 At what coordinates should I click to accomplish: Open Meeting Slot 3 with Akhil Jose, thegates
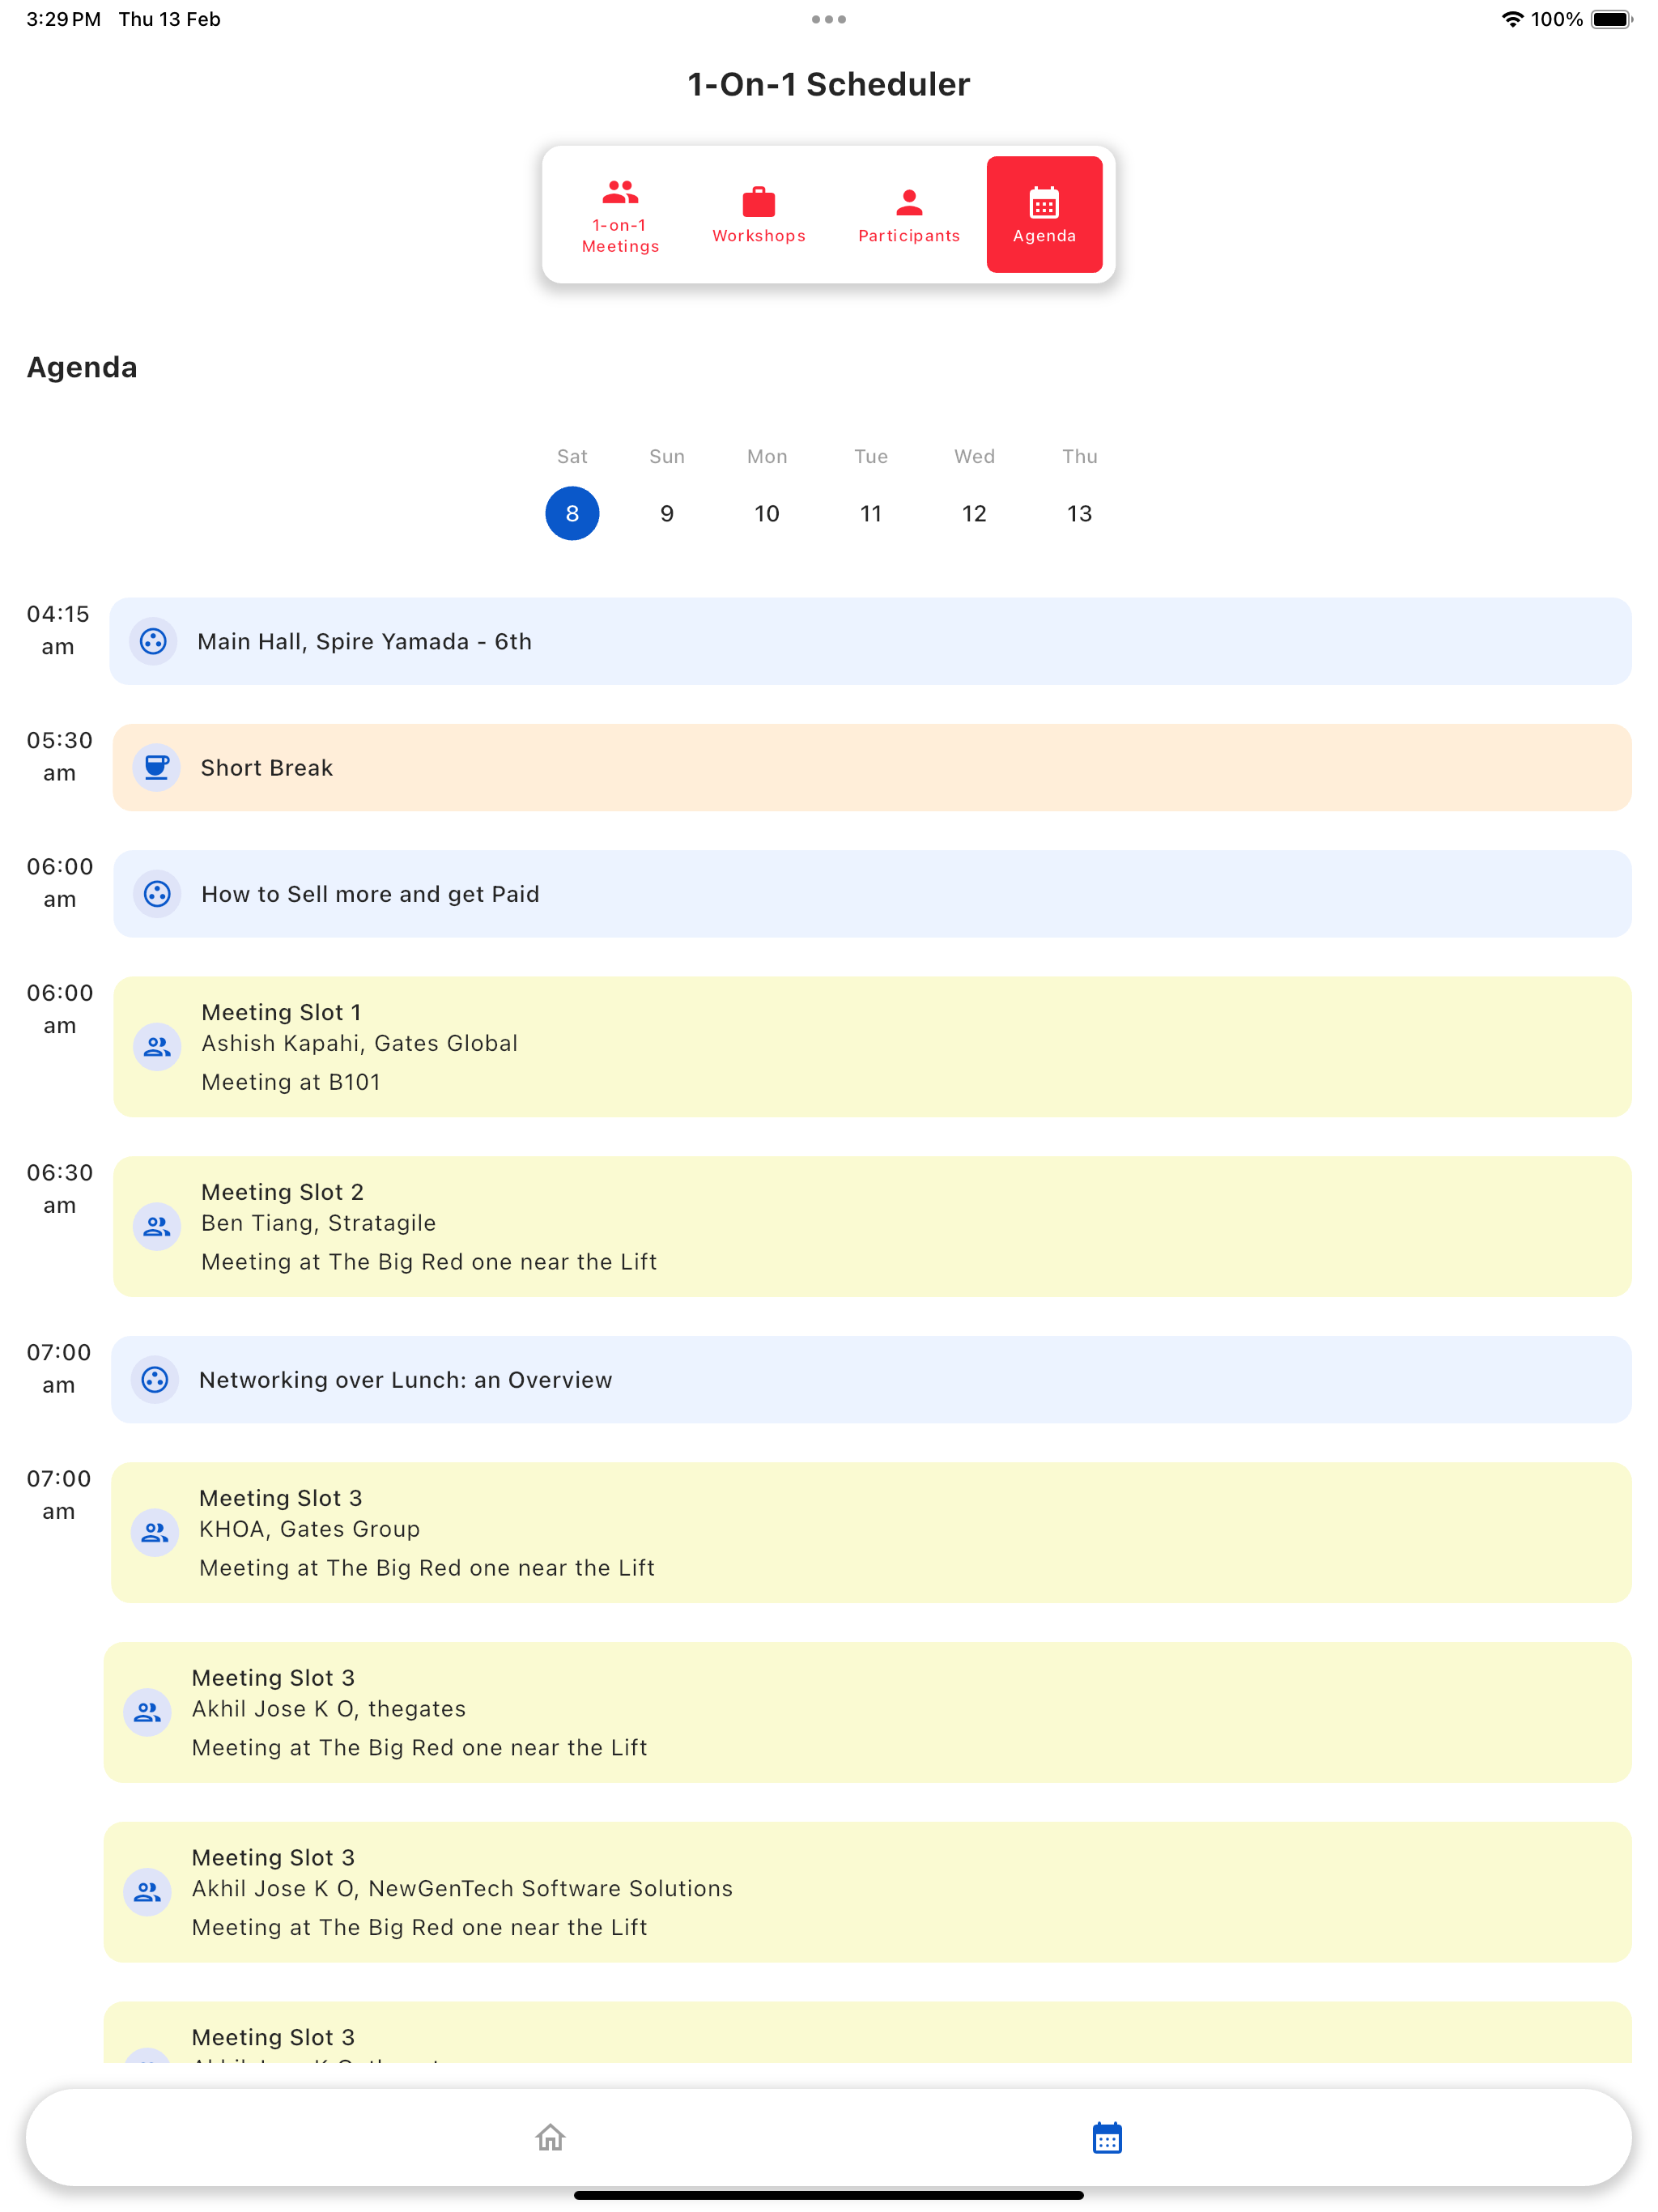[867, 1712]
